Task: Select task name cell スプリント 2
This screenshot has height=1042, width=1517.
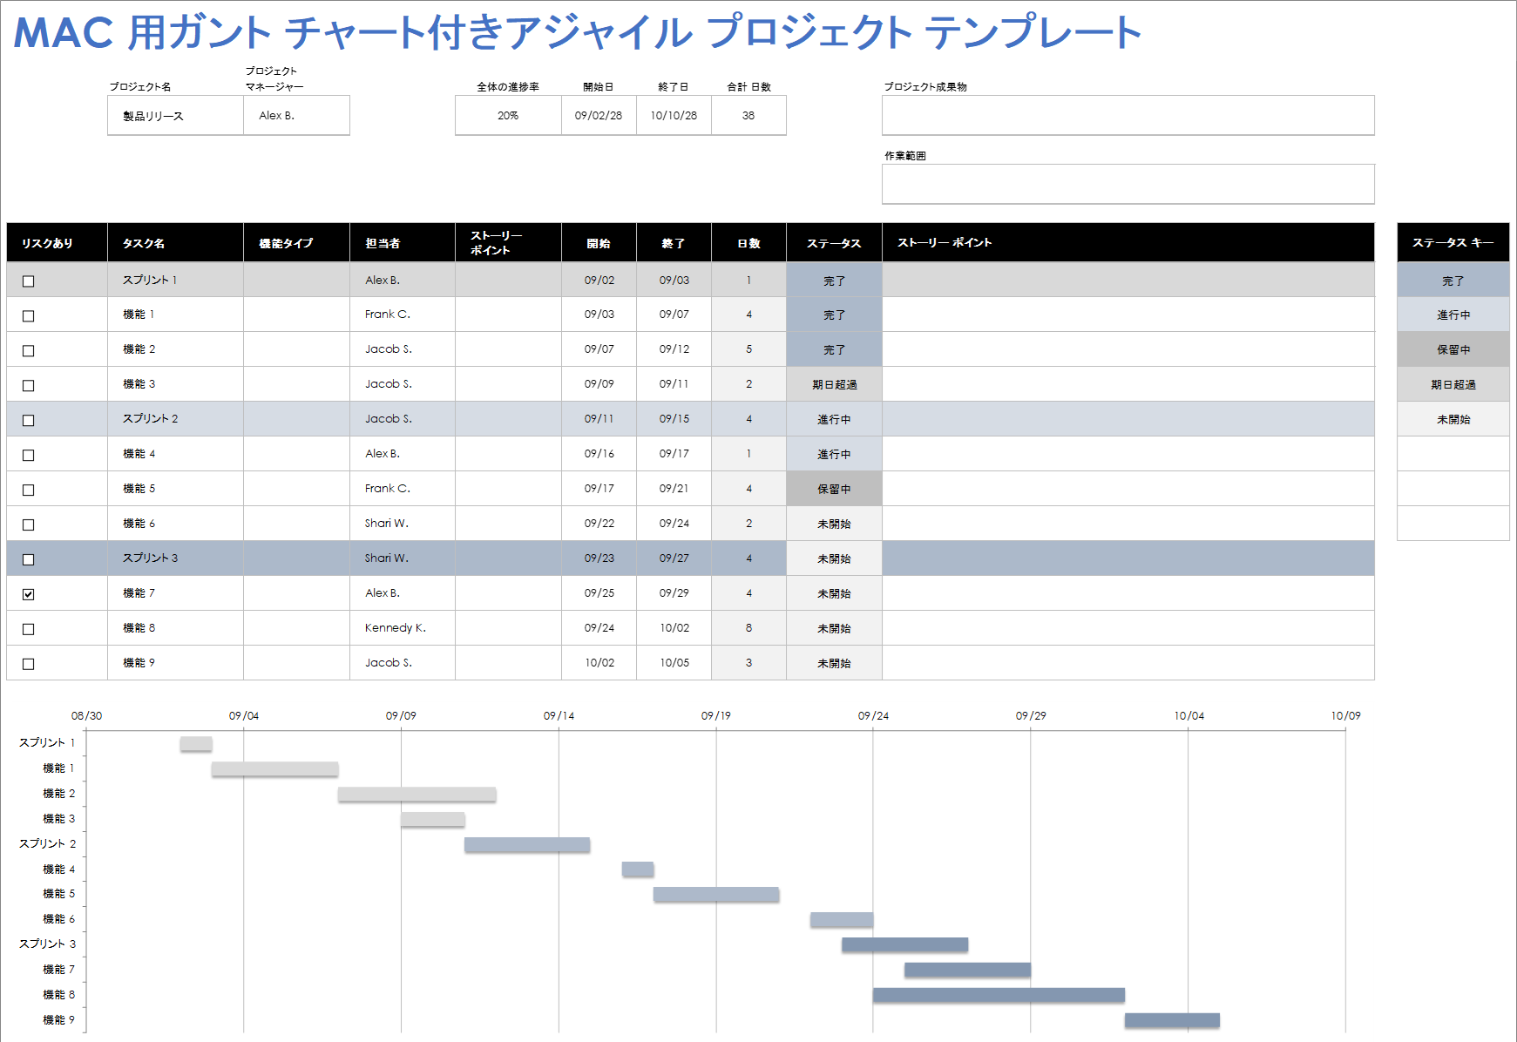Action: [x=175, y=418]
